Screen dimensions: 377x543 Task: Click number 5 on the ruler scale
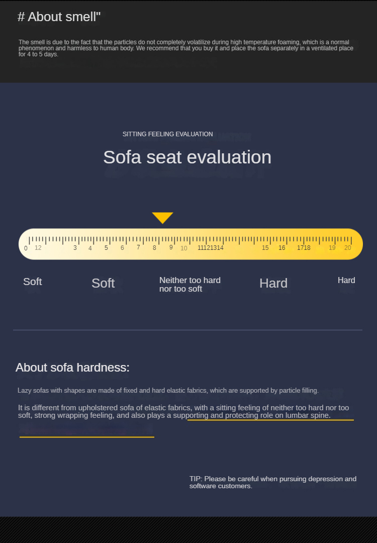click(106, 248)
